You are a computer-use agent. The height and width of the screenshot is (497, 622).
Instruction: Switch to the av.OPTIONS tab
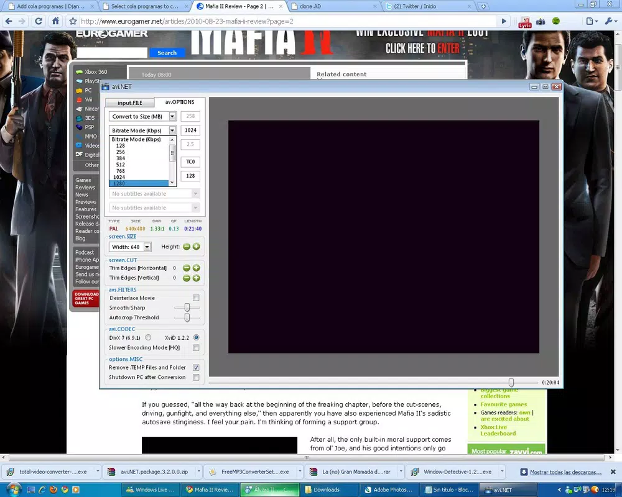[x=180, y=103]
